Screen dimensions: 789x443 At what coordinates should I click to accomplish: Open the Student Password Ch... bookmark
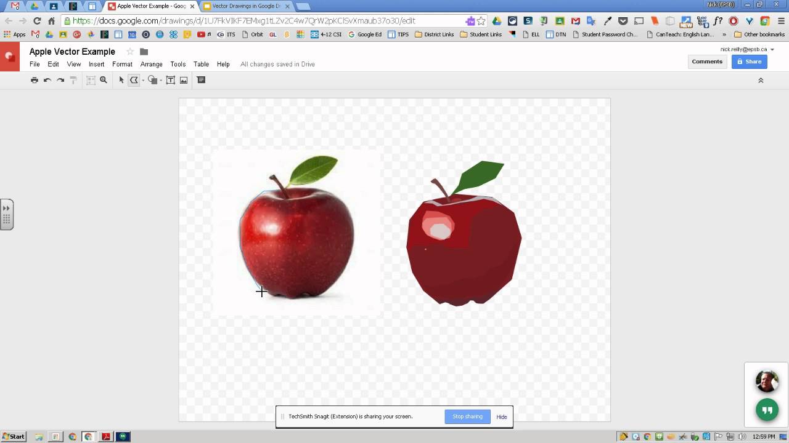(605, 34)
